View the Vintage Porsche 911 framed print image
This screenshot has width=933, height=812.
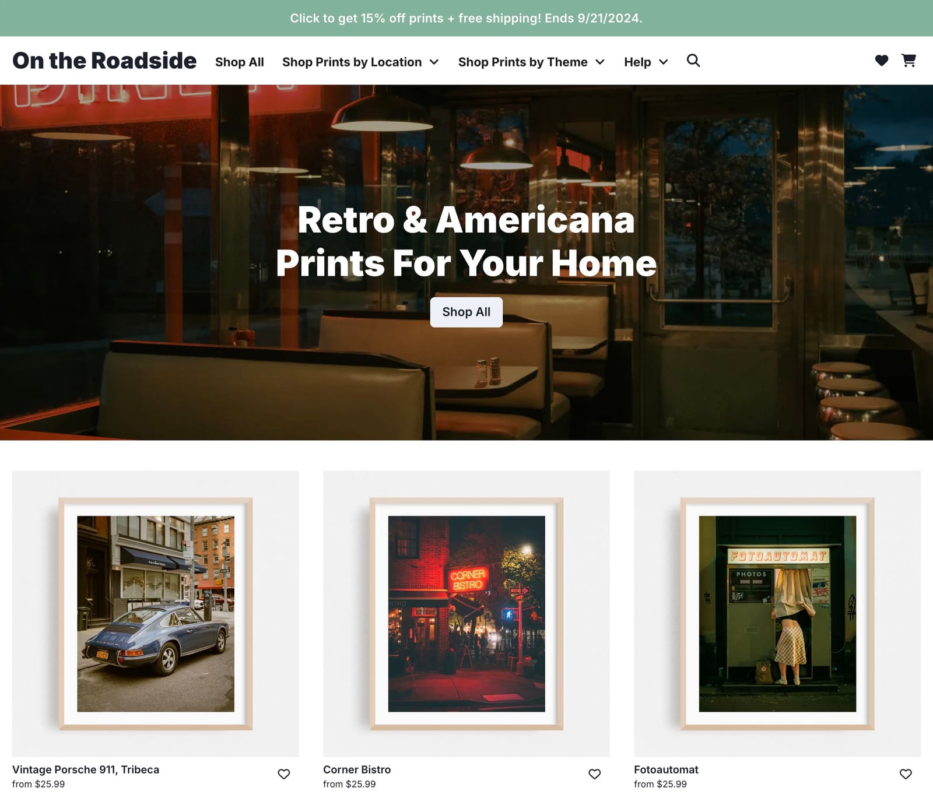(156, 614)
